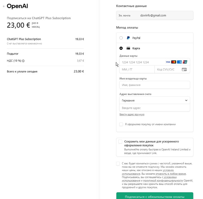Click the American Express logo
Screen dimensions: 203x199
(x=179, y=62)
